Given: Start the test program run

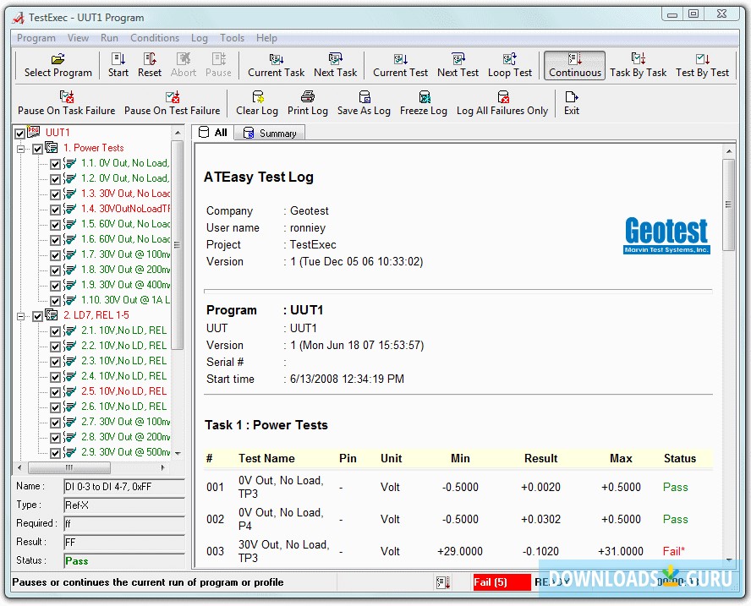Looking at the screenshot, I should click(118, 64).
